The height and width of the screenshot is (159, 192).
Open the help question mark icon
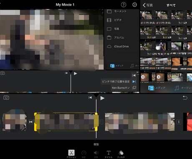(x=124, y=5)
